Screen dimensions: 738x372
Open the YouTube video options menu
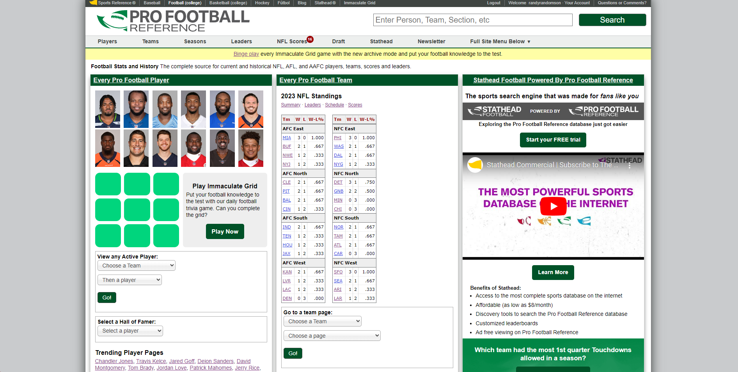click(629, 165)
